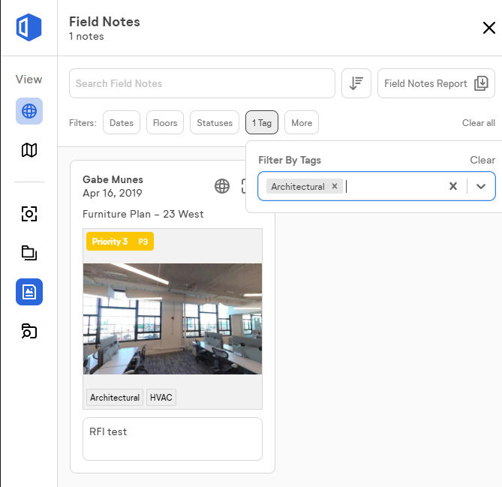Click the RFI test description box
The width and height of the screenshot is (502, 487).
[173, 439]
